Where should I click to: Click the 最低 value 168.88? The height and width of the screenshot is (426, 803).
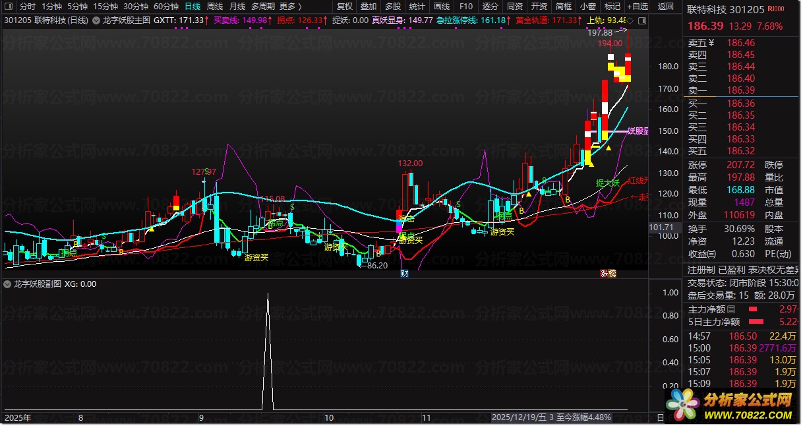coord(741,190)
